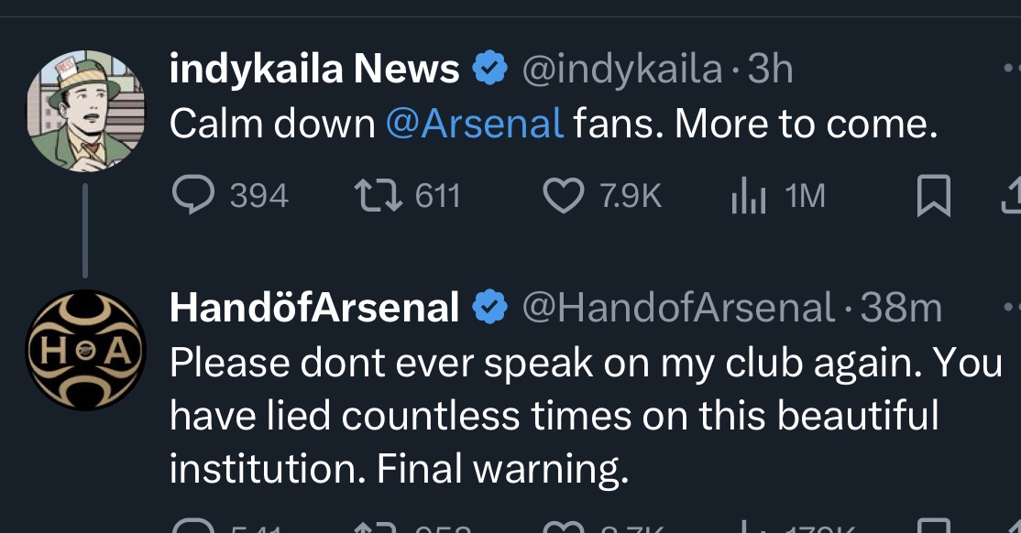This screenshot has height=533, width=1021.
Task: Open the HOA avatar of HandöfArsenal
Action: [x=85, y=350]
